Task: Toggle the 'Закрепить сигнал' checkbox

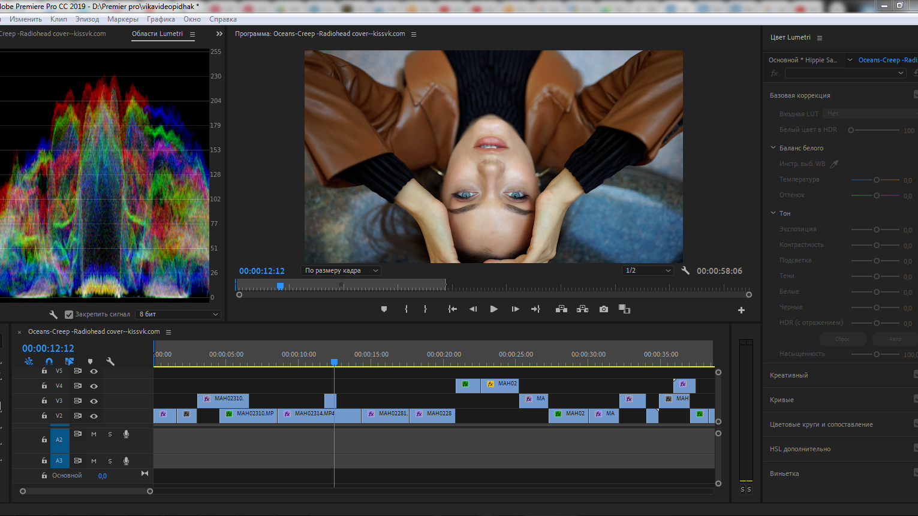Action: tap(69, 314)
